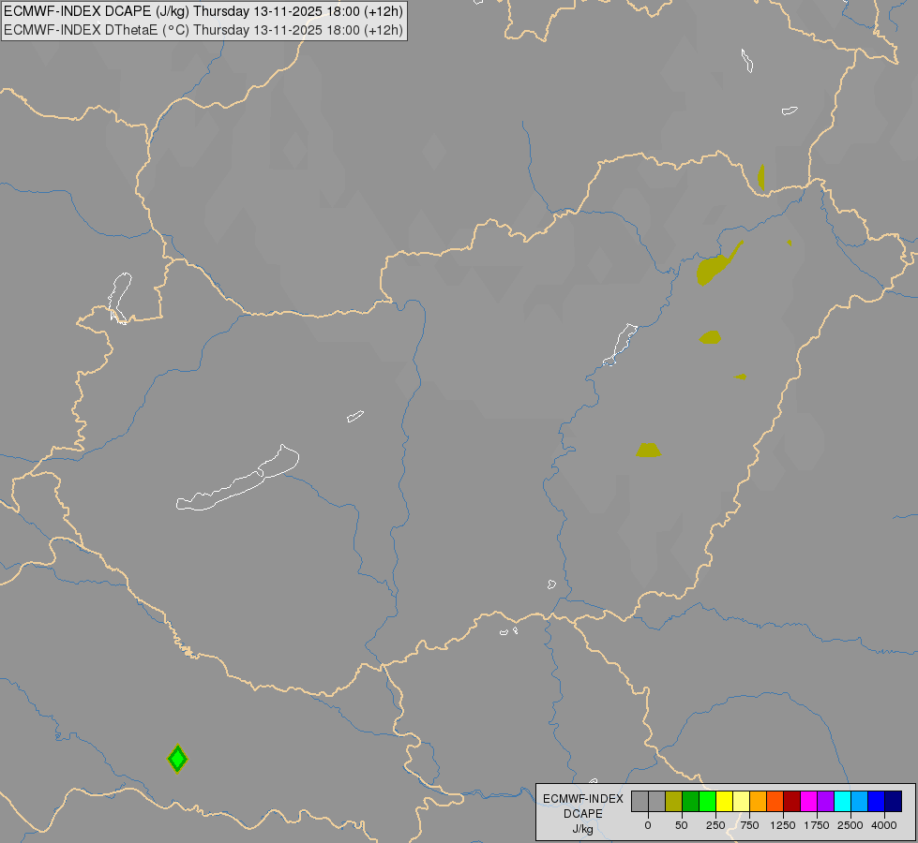The width and height of the screenshot is (918, 843).
Task: Click the legend value 1250
Action: pos(783,825)
